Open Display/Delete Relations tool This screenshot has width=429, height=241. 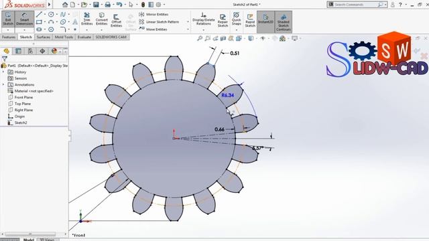coord(204,19)
